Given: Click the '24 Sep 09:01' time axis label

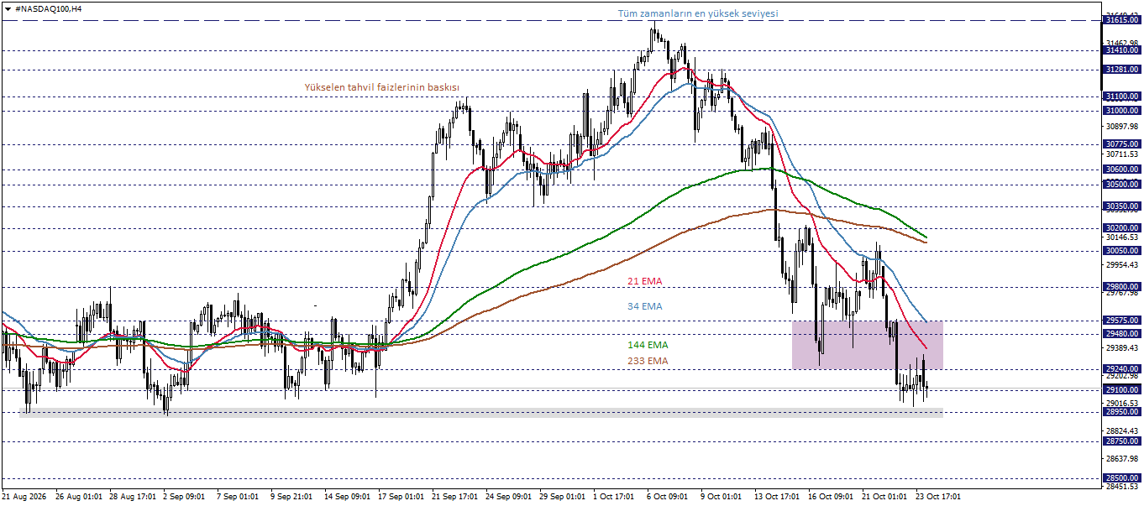Looking at the screenshot, I should (x=509, y=497).
